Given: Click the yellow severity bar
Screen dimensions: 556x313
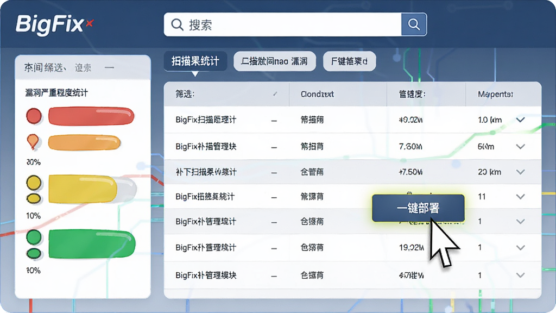Looking at the screenshot, I should (x=83, y=189).
